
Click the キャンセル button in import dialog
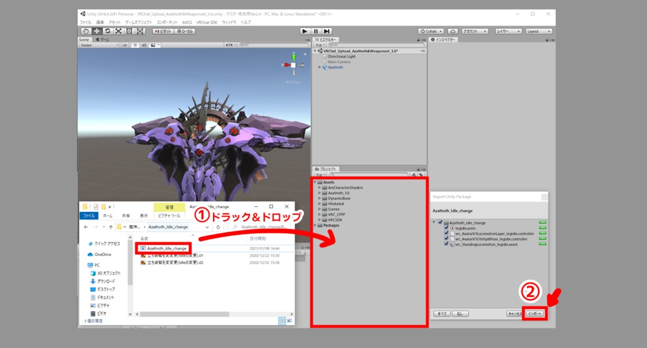[x=514, y=314]
